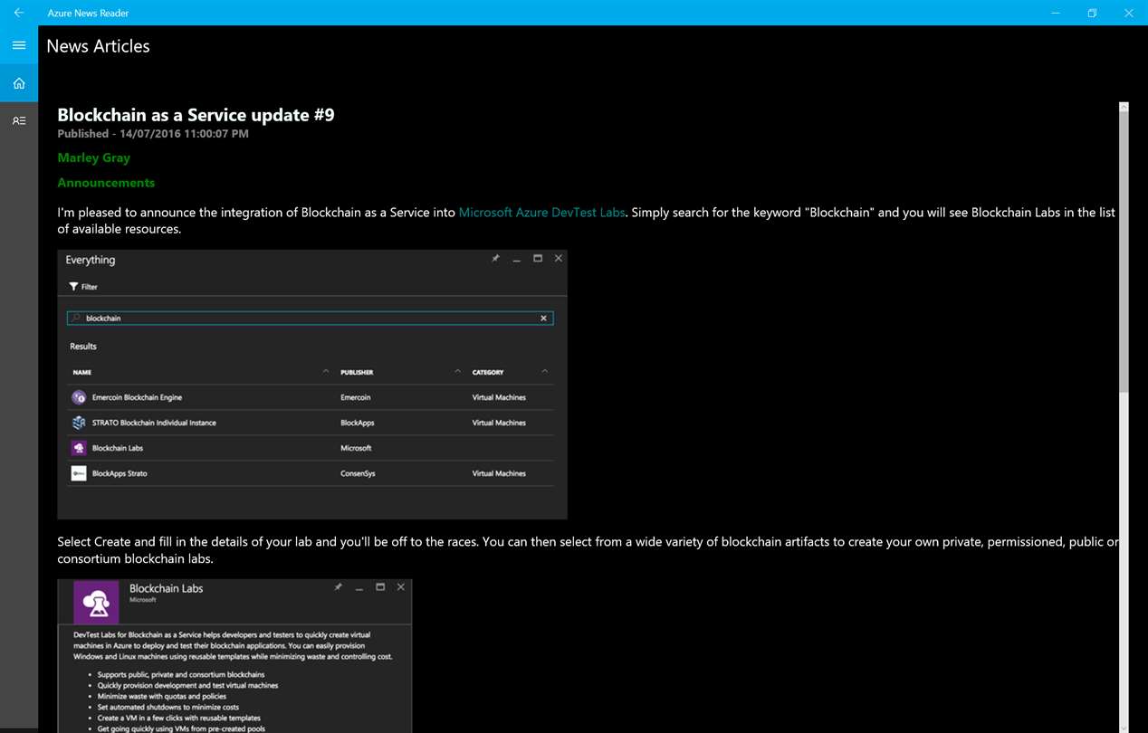1148x733 pixels.
Task: Click the PUBLISHER column sort arrow
Action: coord(458,372)
